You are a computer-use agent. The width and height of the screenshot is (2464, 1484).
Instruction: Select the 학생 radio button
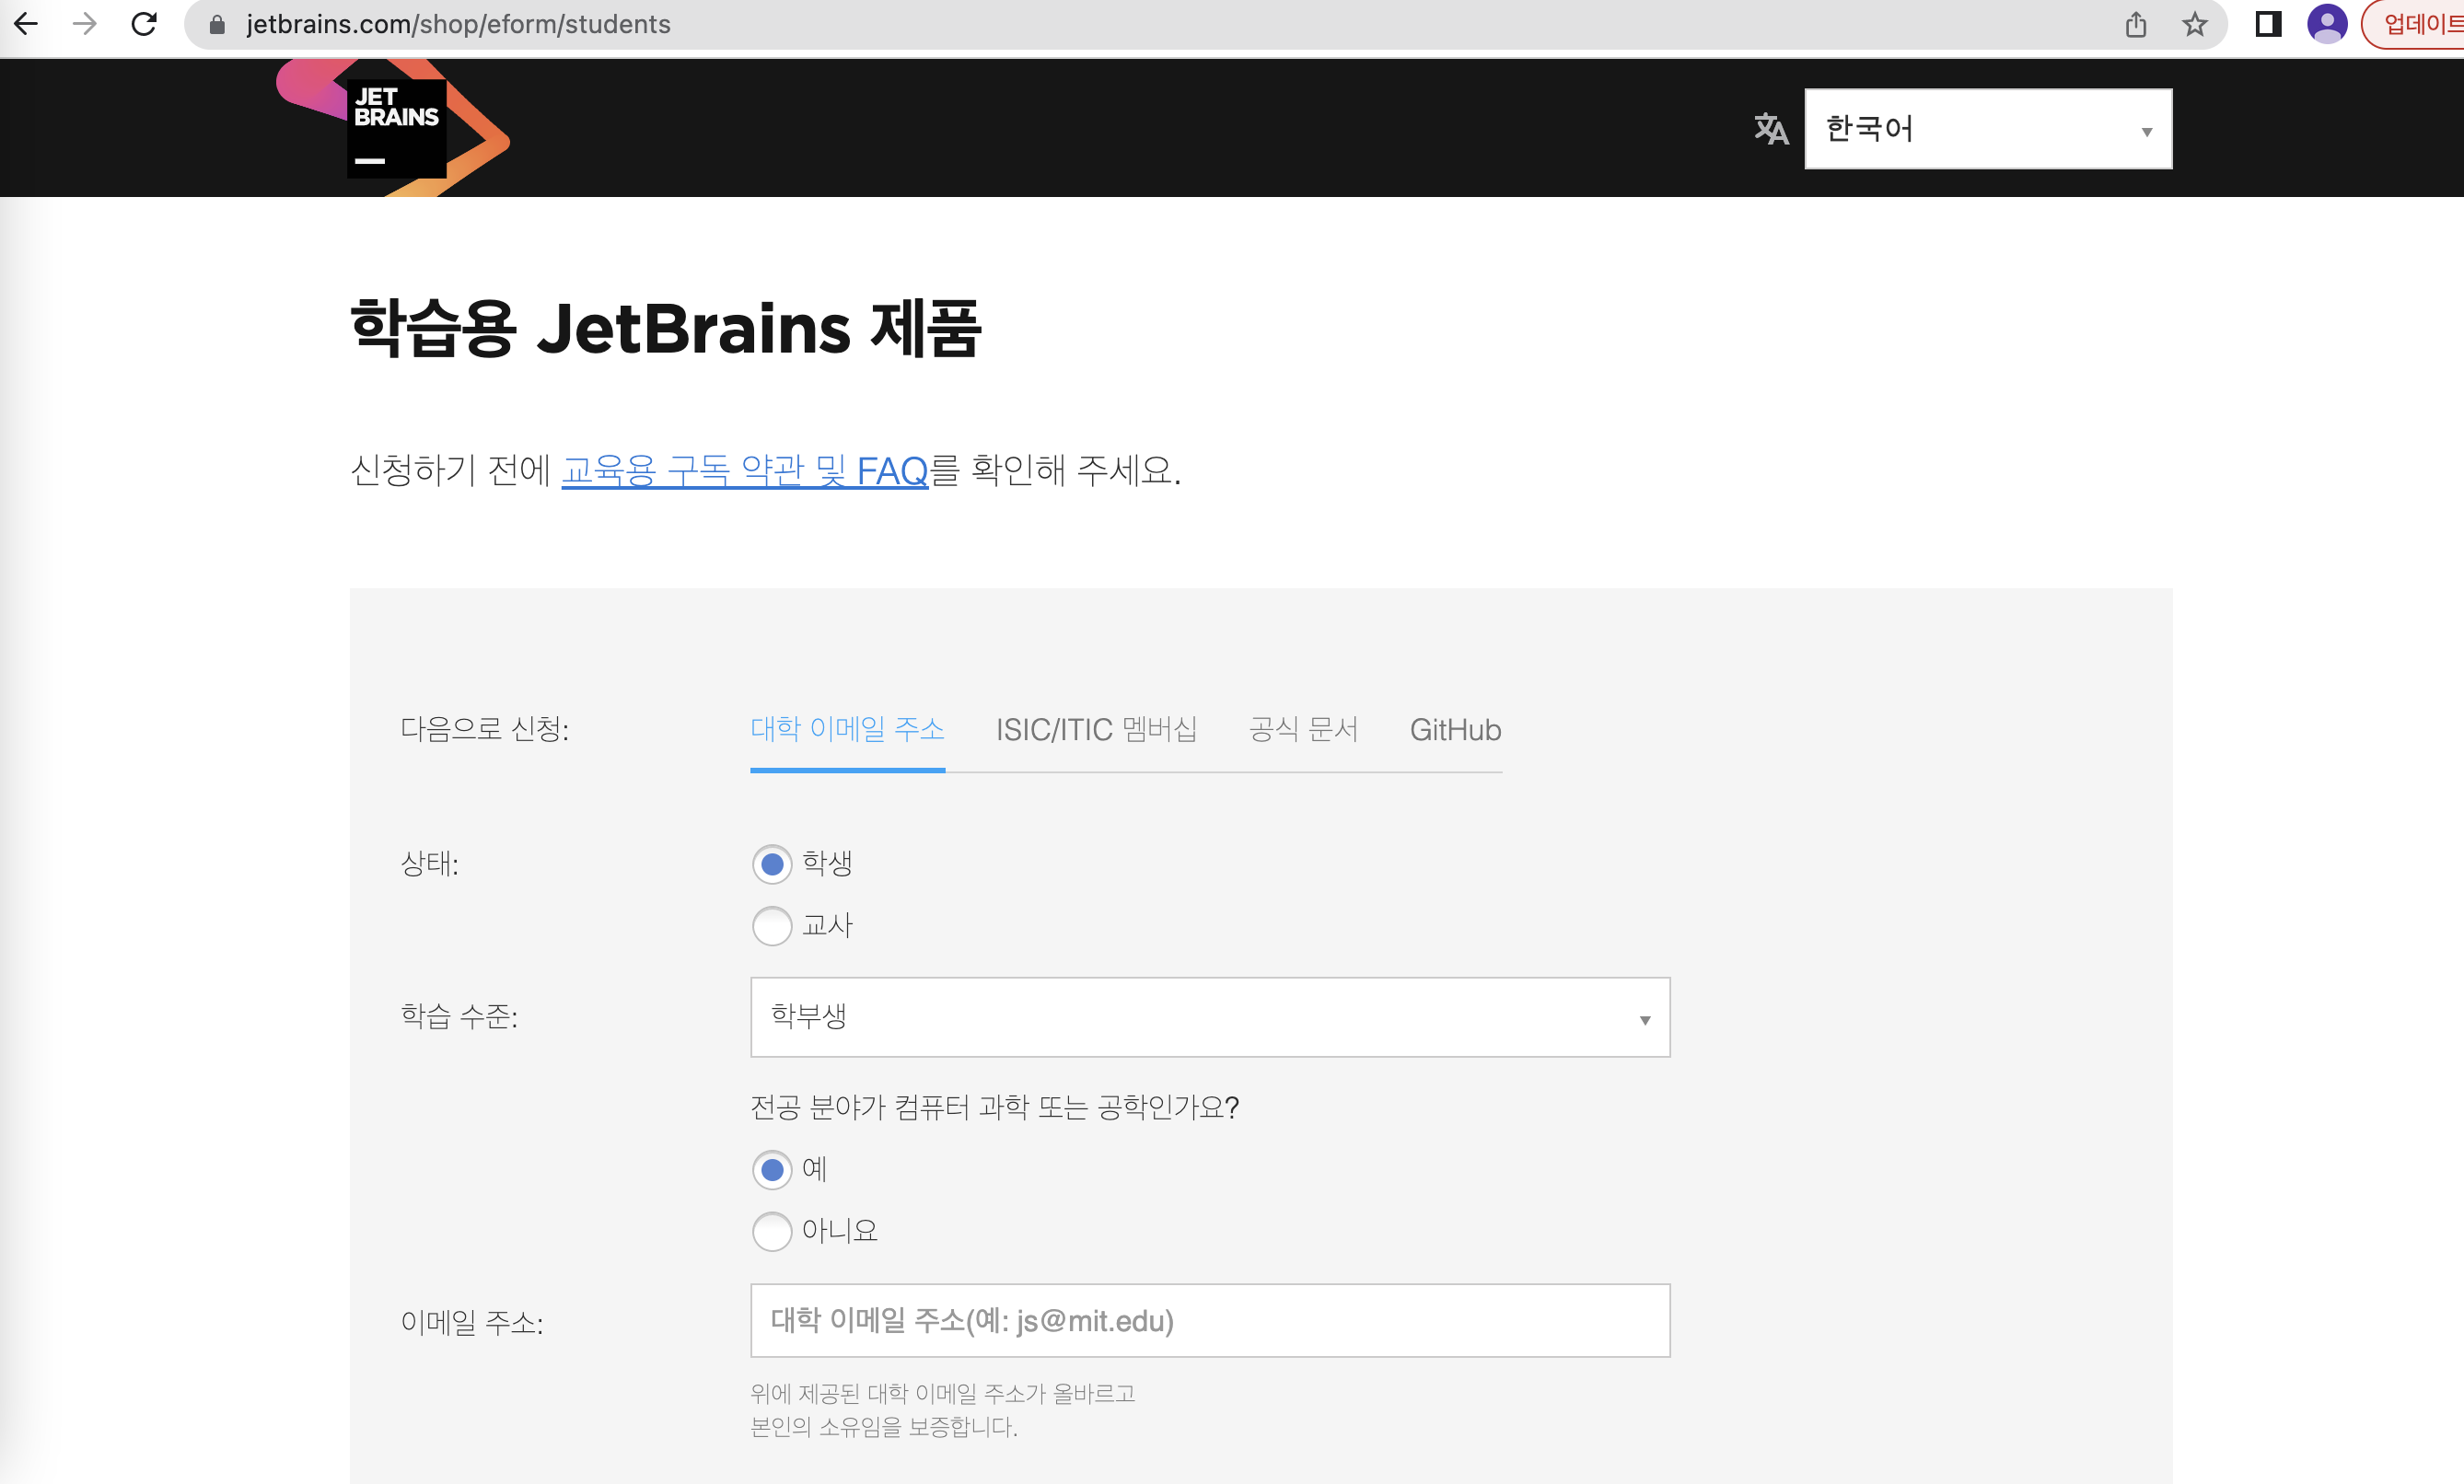(x=772, y=864)
